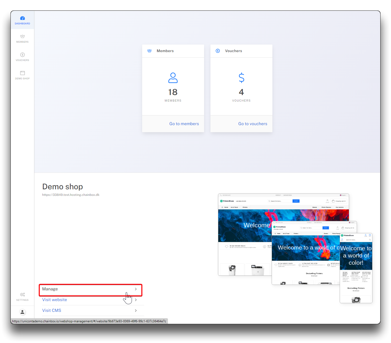Open the Visit website link
This screenshot has height=343, width=391.
pyautogui.click(x=55, y=300)
